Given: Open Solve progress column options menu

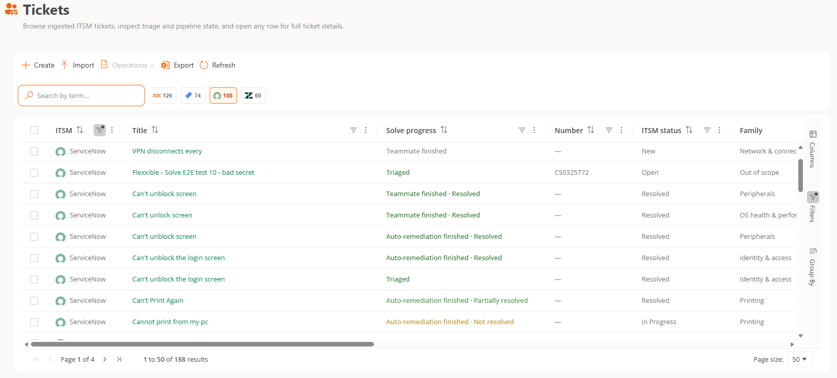Looking at the screenshot, I should pos(534,130).
